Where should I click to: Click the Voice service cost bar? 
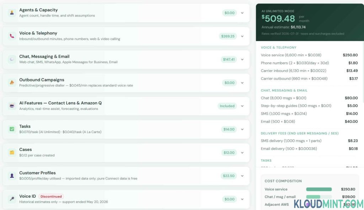click(x=319, y=189)
